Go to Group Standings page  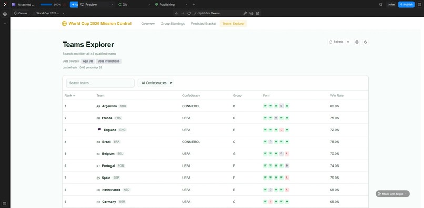click(173, 24)
